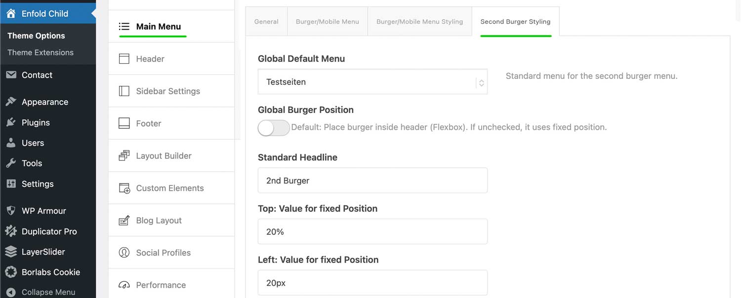Open the Header settings section
741x298 pixels.
pyautogui.click(x=150, y=59)
